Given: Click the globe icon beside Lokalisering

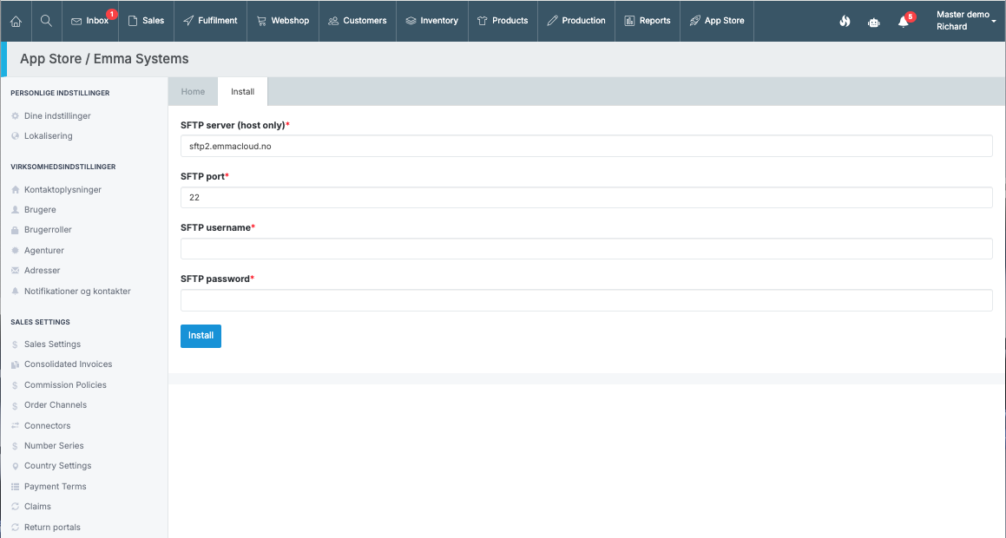Looking at the screenshot, I should tap(16, 136).
